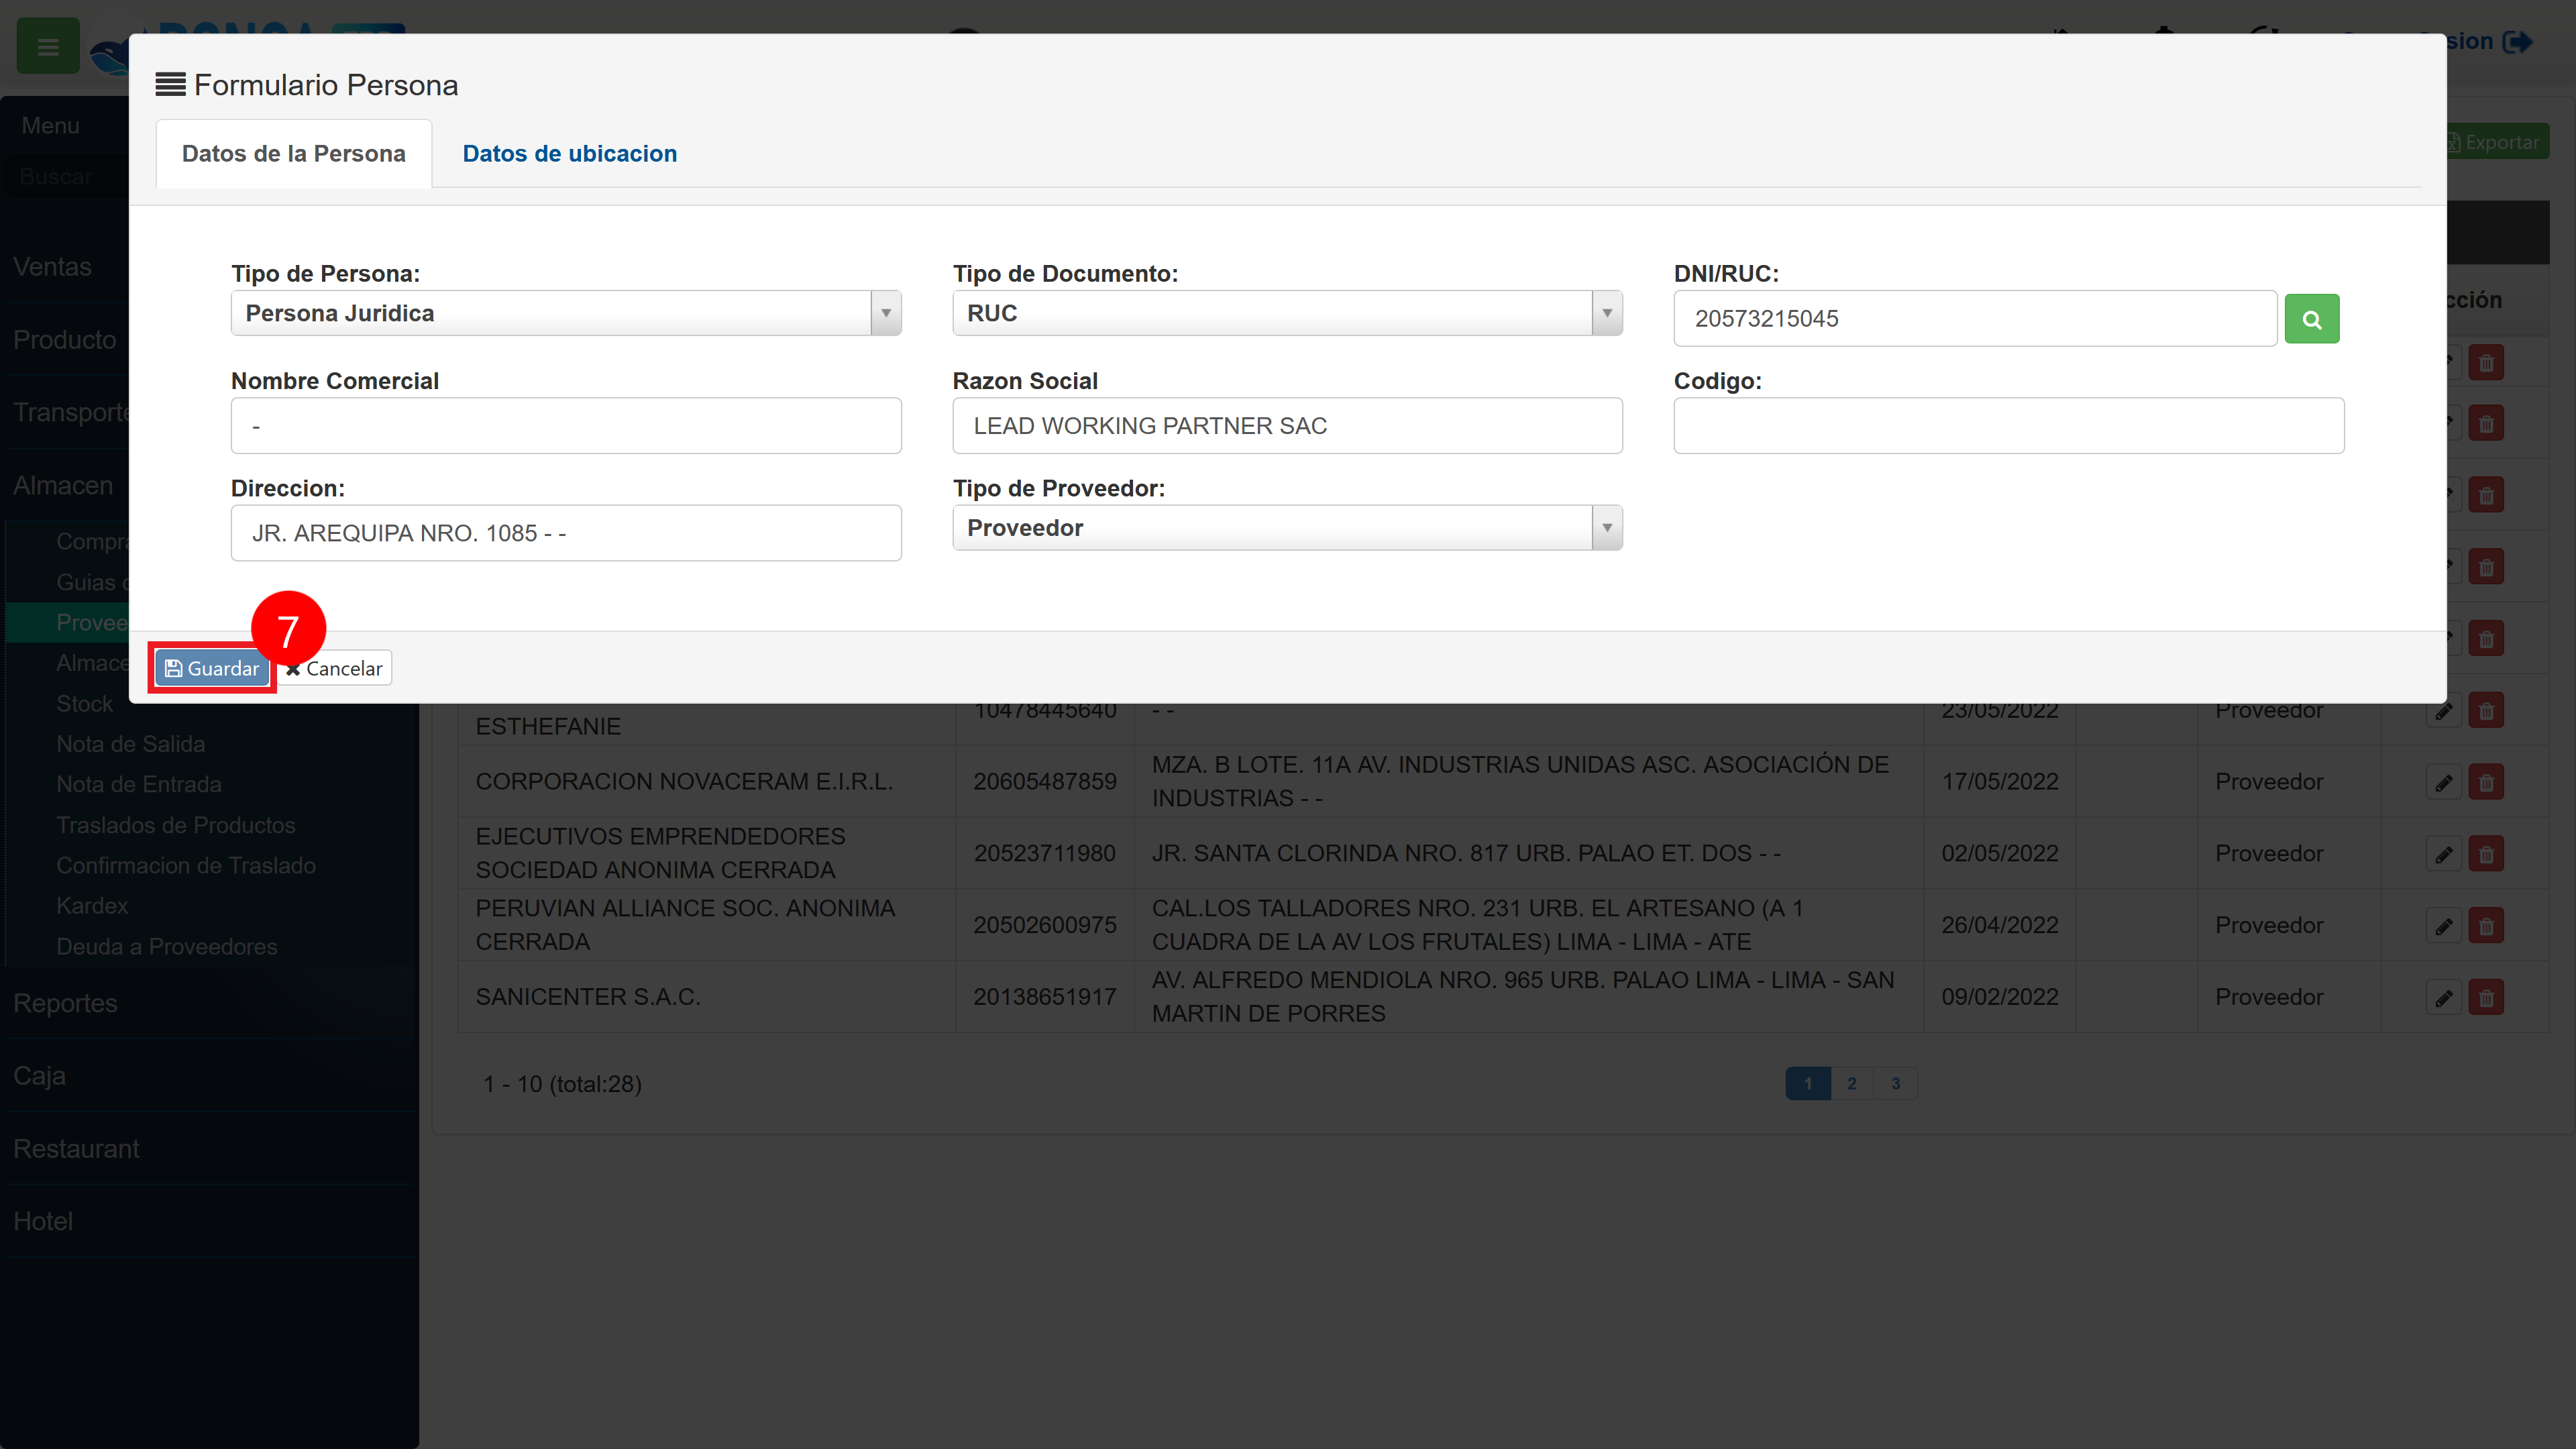2576x1449 pixels.
Task: Toggle the green hamburger menu button
Action: [48, 46]
